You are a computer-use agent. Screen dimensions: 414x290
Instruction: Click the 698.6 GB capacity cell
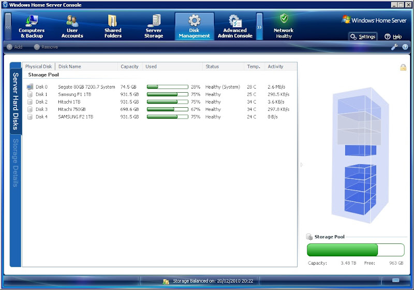coord(130,109)
